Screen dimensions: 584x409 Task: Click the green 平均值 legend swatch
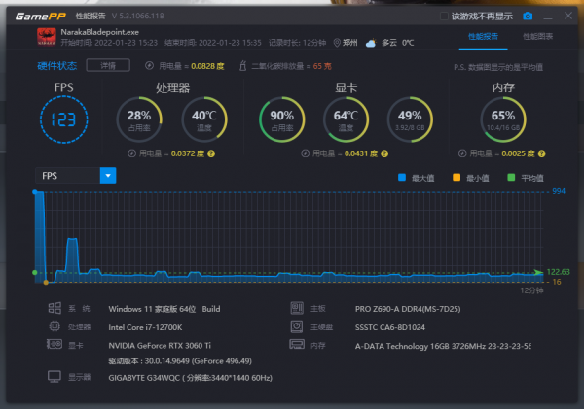coord(511,178)
